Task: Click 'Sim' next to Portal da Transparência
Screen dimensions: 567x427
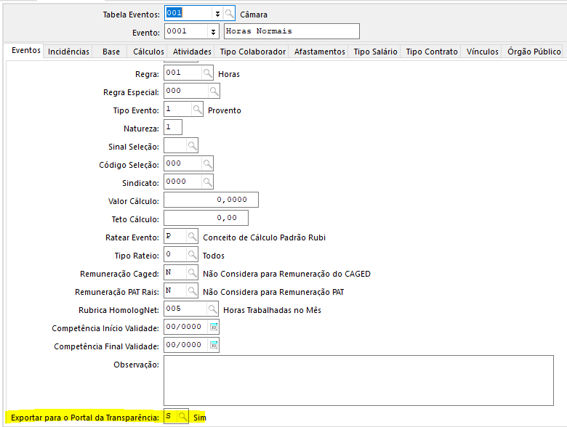Action: [x=200, y=418]
